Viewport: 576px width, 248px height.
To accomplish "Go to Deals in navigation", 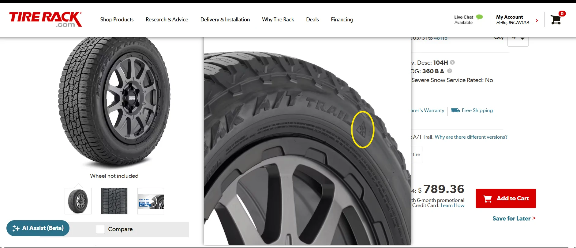I will [x=312, y=20].
